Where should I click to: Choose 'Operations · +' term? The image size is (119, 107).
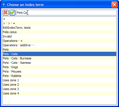[59, 41]
